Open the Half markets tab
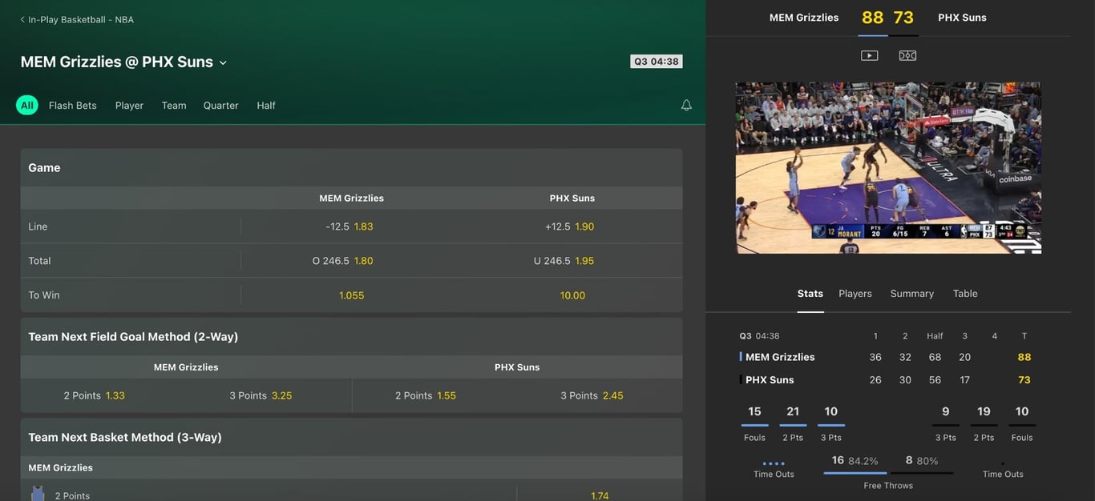 pyautogui.click(x=266, y=105)
